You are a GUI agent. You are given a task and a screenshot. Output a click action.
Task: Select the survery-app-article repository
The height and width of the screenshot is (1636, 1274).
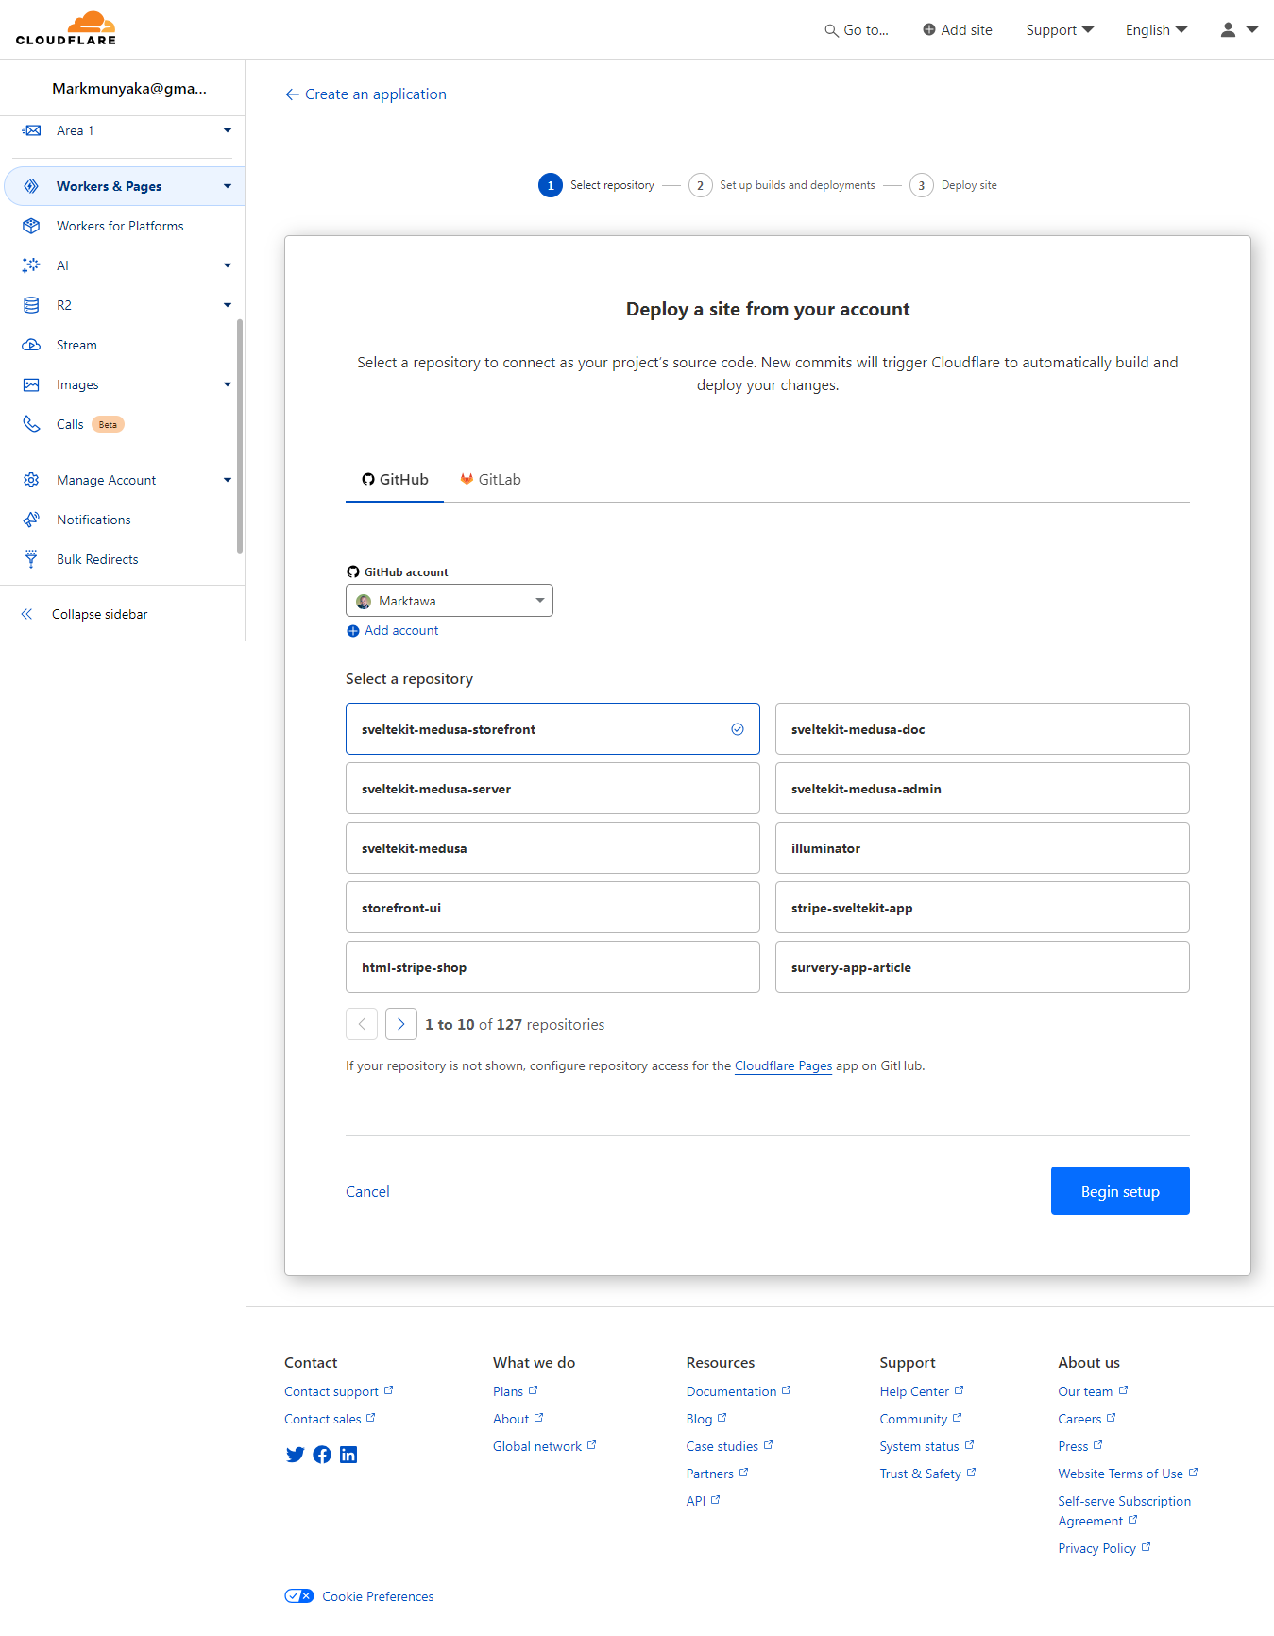[x=982, y=967]
